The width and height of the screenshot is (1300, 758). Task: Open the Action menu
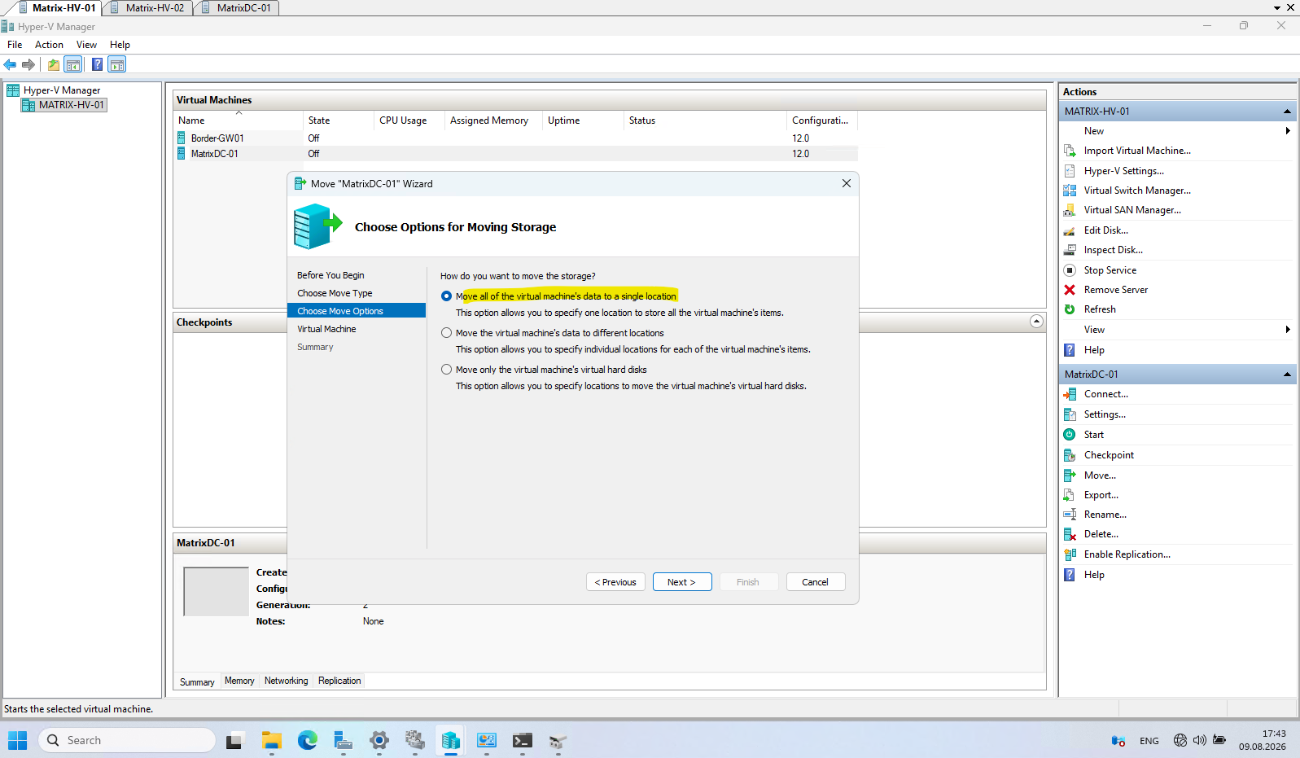49,45
